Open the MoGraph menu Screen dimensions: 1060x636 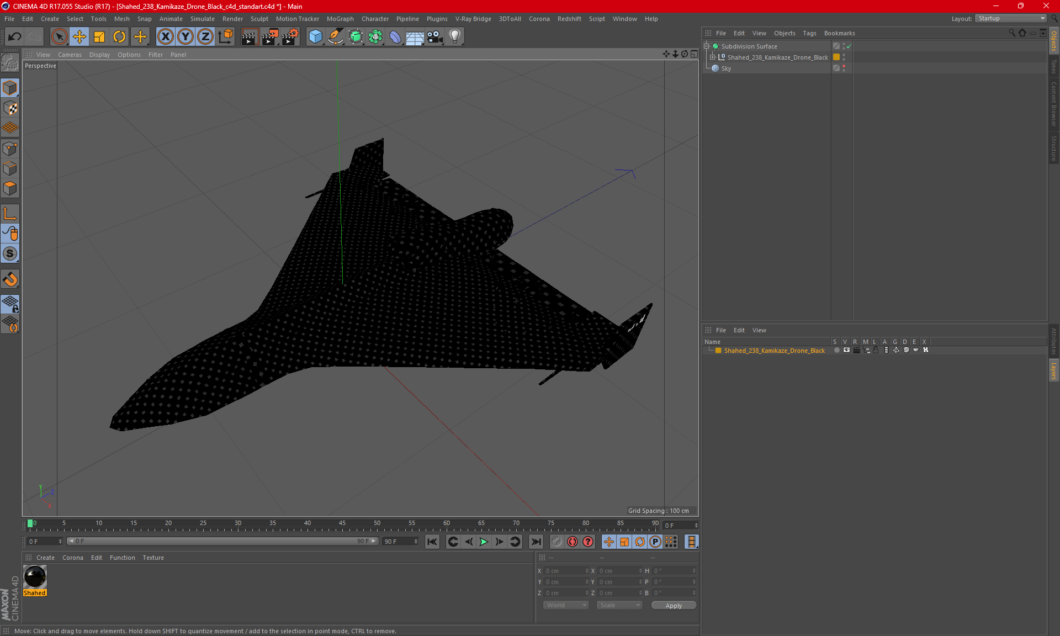click(340, 19)
